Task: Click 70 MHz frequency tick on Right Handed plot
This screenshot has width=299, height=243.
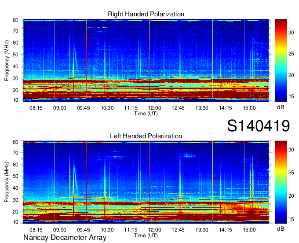Action: 15,31
